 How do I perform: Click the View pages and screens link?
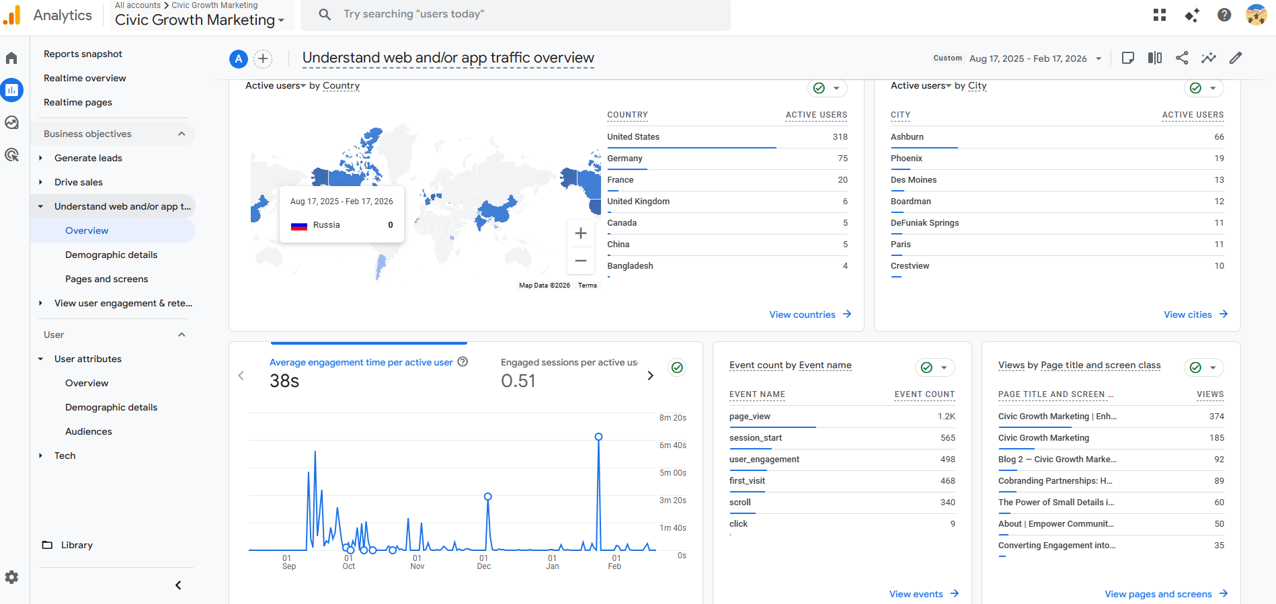click(1166, 594)
